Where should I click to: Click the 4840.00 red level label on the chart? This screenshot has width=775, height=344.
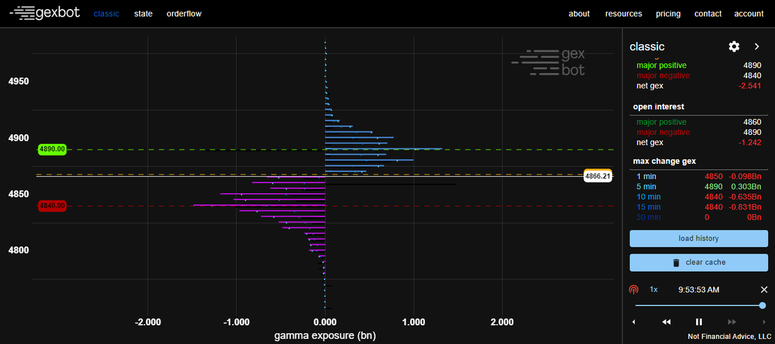[x=52, y=206]
